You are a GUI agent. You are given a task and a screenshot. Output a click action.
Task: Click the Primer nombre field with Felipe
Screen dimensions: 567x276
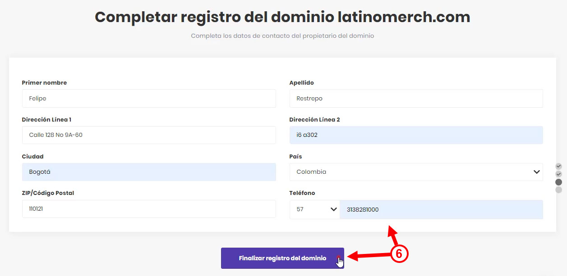(148, 98)
